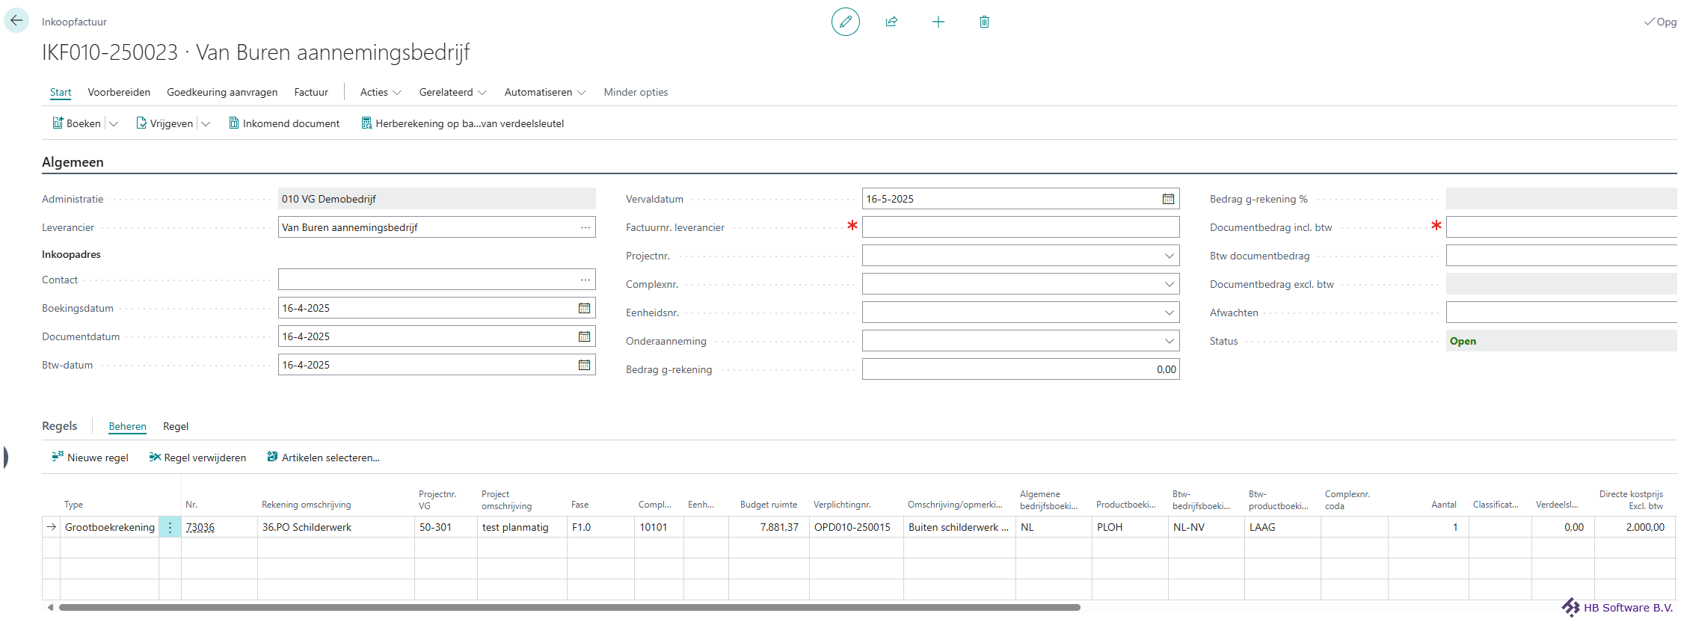Select the '2.000,00' direct cost cell
Screen dimensions: 1681x622
click(x=1635, y=527)
